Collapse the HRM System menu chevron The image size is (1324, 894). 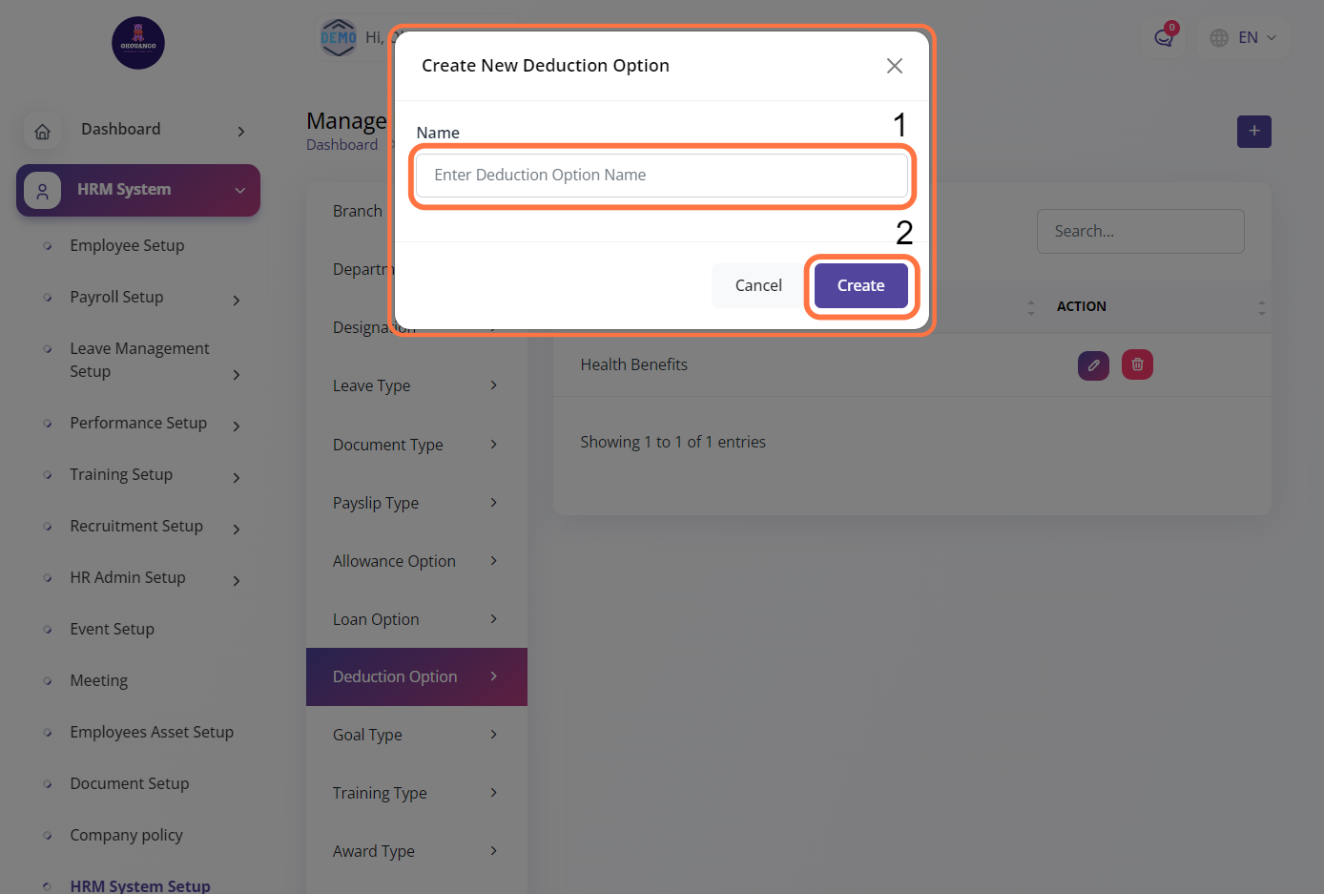(x=240, y=191)
